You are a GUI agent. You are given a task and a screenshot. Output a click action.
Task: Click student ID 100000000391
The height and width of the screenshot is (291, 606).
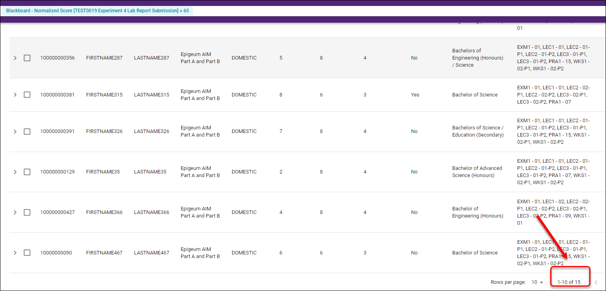pyautogui.click(x=57, y=131)
